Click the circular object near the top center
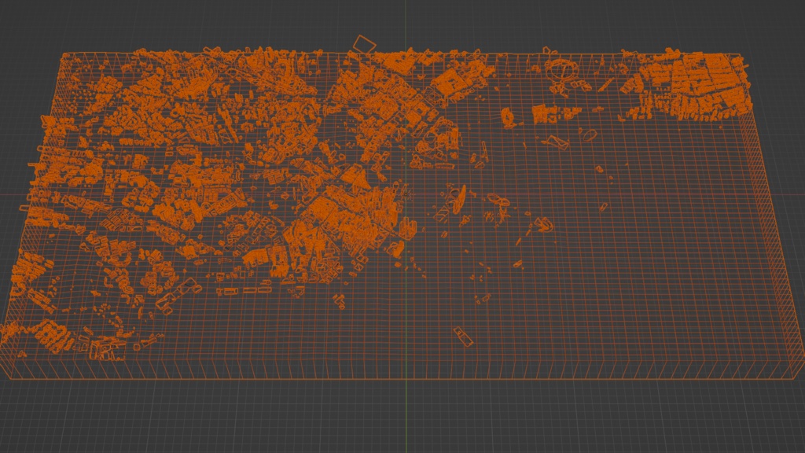The height and width of the screenshot is (453, 805). pyautogui.click(x=560, y=71)
